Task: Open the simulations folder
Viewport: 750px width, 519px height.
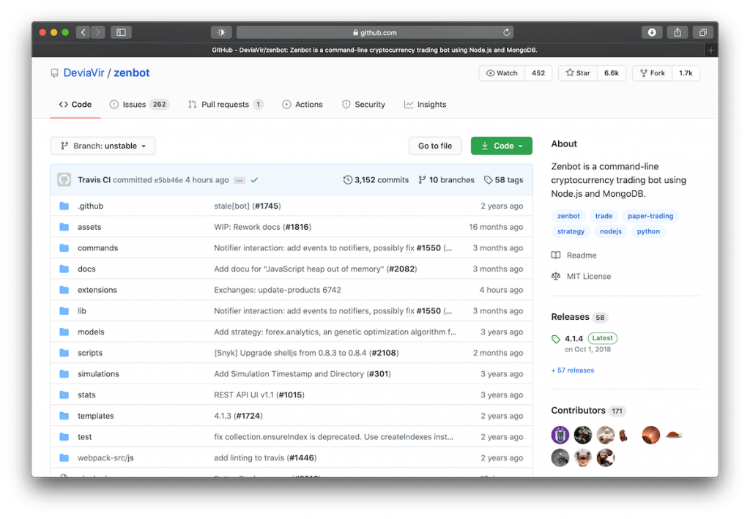Action: [98, 374]
